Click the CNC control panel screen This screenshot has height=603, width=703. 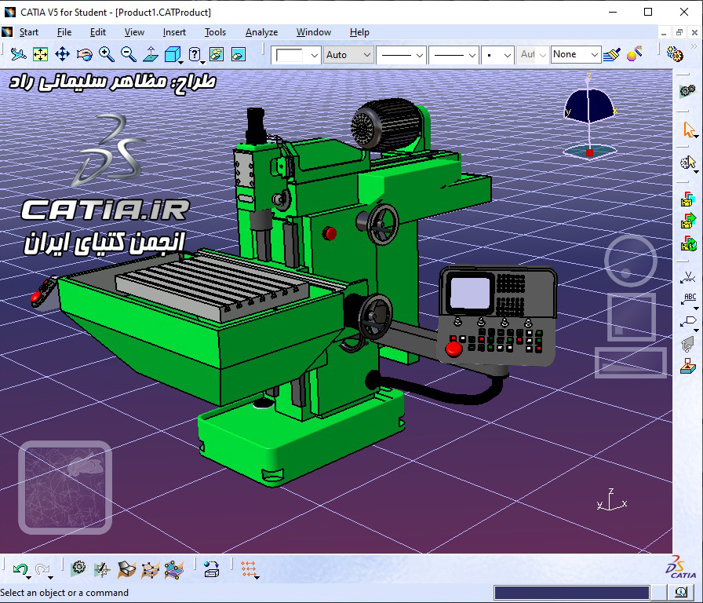469,294
